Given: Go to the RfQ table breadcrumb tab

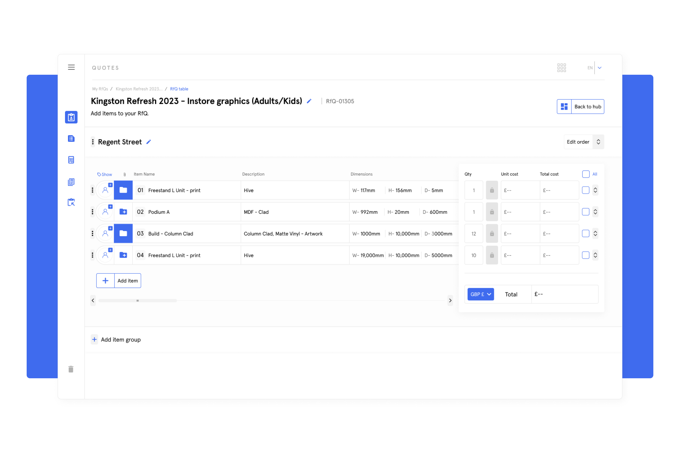Looking at the screenshot, I should 179,89.
